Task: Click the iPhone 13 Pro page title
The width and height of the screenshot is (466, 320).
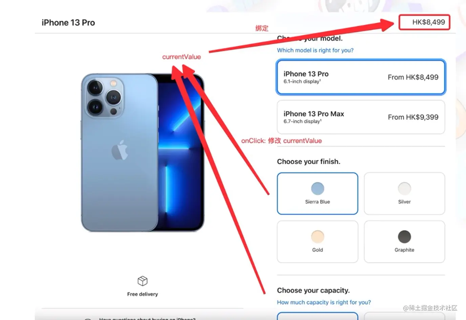Action: (68, 23)
